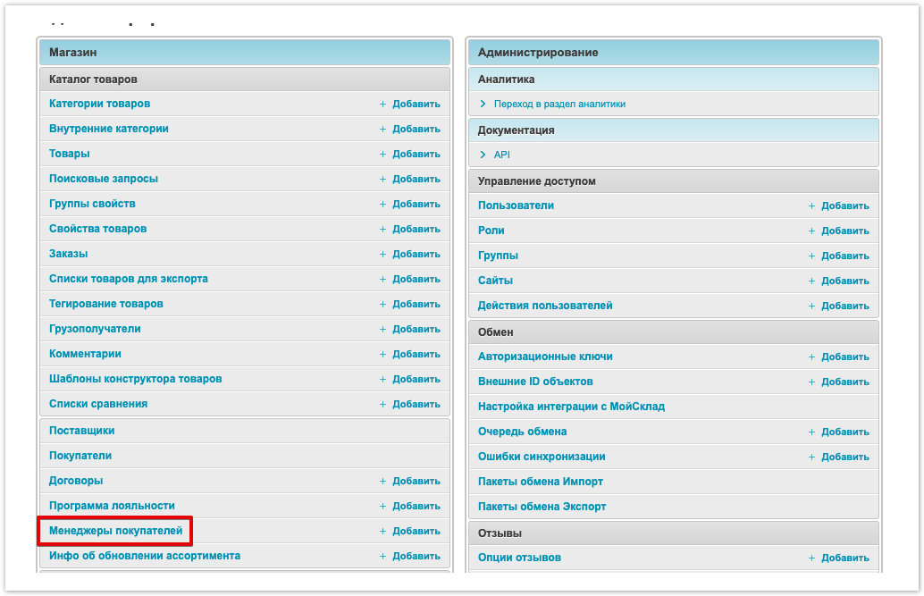Click the plus icon next to Роли
924x596 pixels.
[811, 231]
